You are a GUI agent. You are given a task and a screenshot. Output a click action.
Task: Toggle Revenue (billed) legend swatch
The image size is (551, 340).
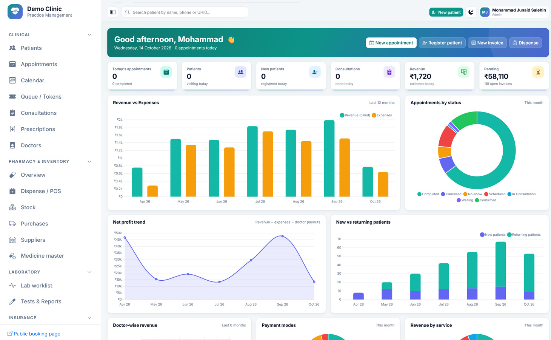coord(342,115)
